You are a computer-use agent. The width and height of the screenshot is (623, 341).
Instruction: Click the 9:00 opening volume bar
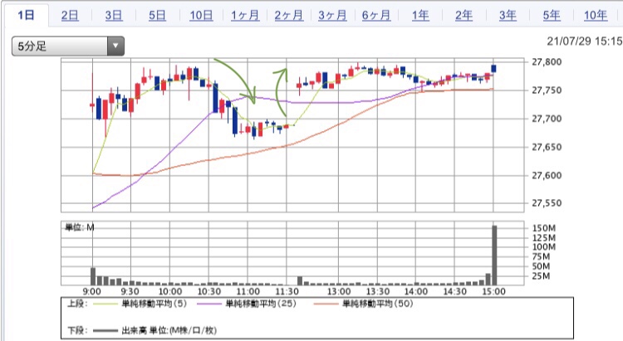(x=93, y=276)
